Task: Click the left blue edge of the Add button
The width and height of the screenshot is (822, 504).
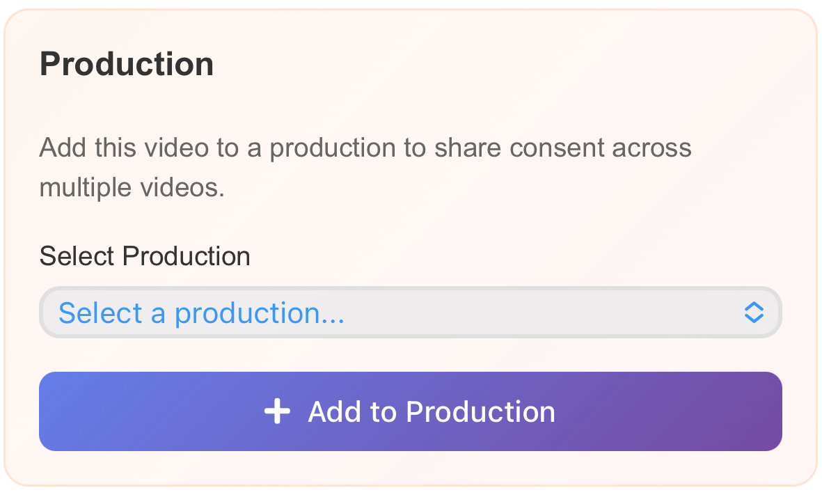Action: pyautogui.click(x=52, y=411)
